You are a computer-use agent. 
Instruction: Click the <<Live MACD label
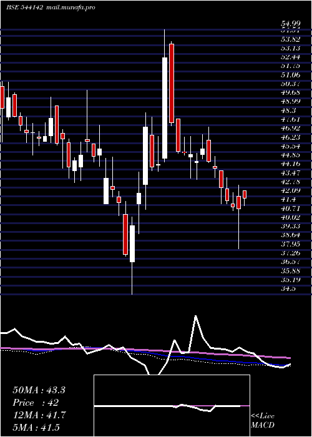pyautogui.click(x=263, y=421)
